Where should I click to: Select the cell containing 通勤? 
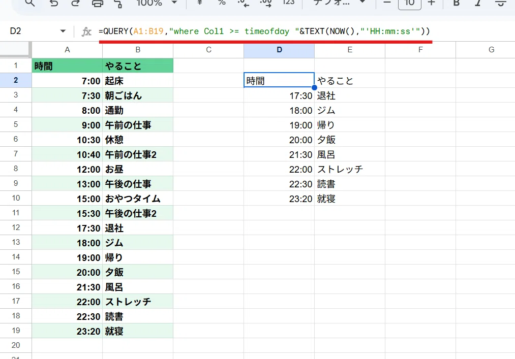[x=138, y=110]
